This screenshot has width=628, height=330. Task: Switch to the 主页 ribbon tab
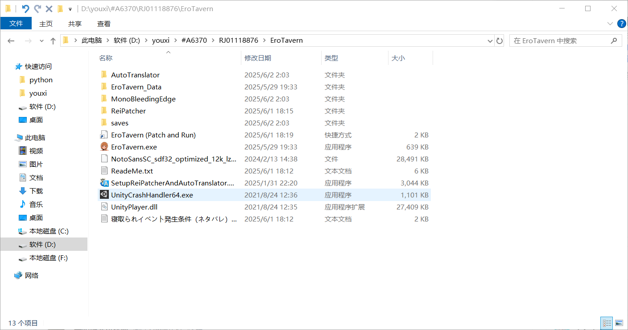46,24
